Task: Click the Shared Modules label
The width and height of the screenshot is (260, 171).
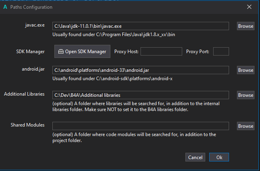Action: click(27, 125)
